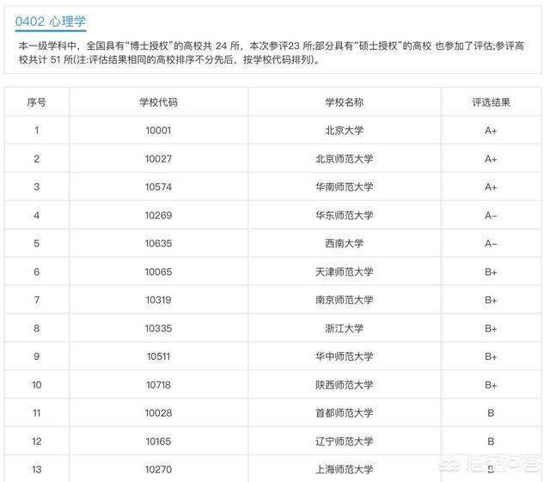This screenshot has height=482, width=550.
Task: Click school code 10270
Action: [158, 469]
